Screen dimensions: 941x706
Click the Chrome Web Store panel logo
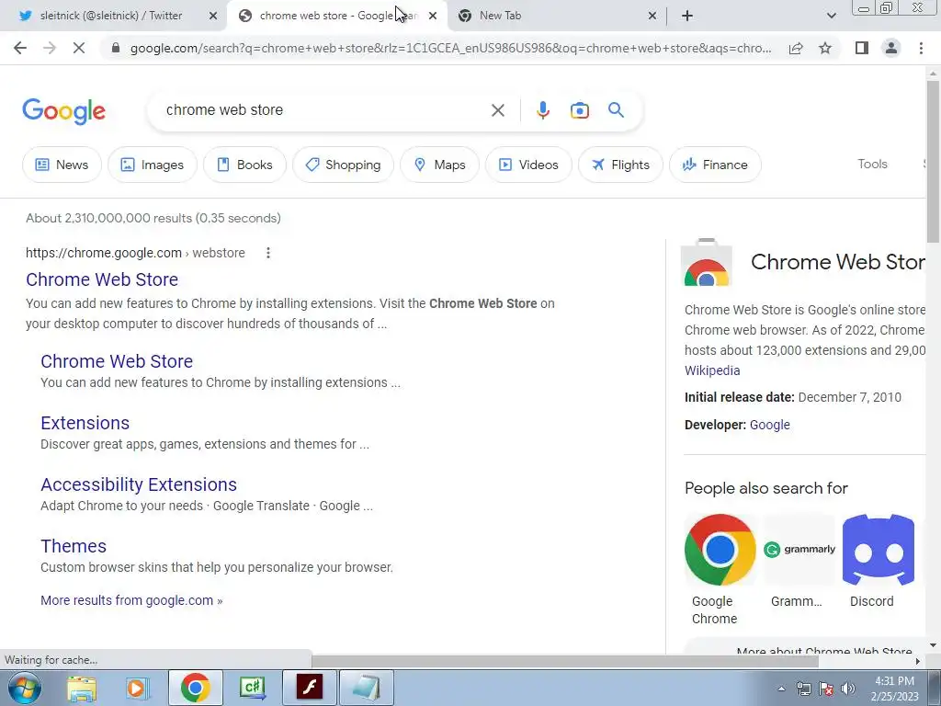pyautogui.click(x=707, y=263)
